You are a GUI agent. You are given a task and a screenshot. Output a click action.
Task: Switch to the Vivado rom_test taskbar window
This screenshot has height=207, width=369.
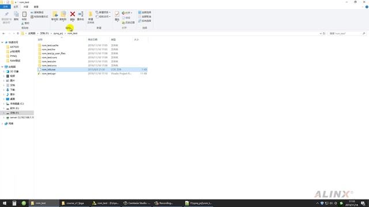(106, 203)
